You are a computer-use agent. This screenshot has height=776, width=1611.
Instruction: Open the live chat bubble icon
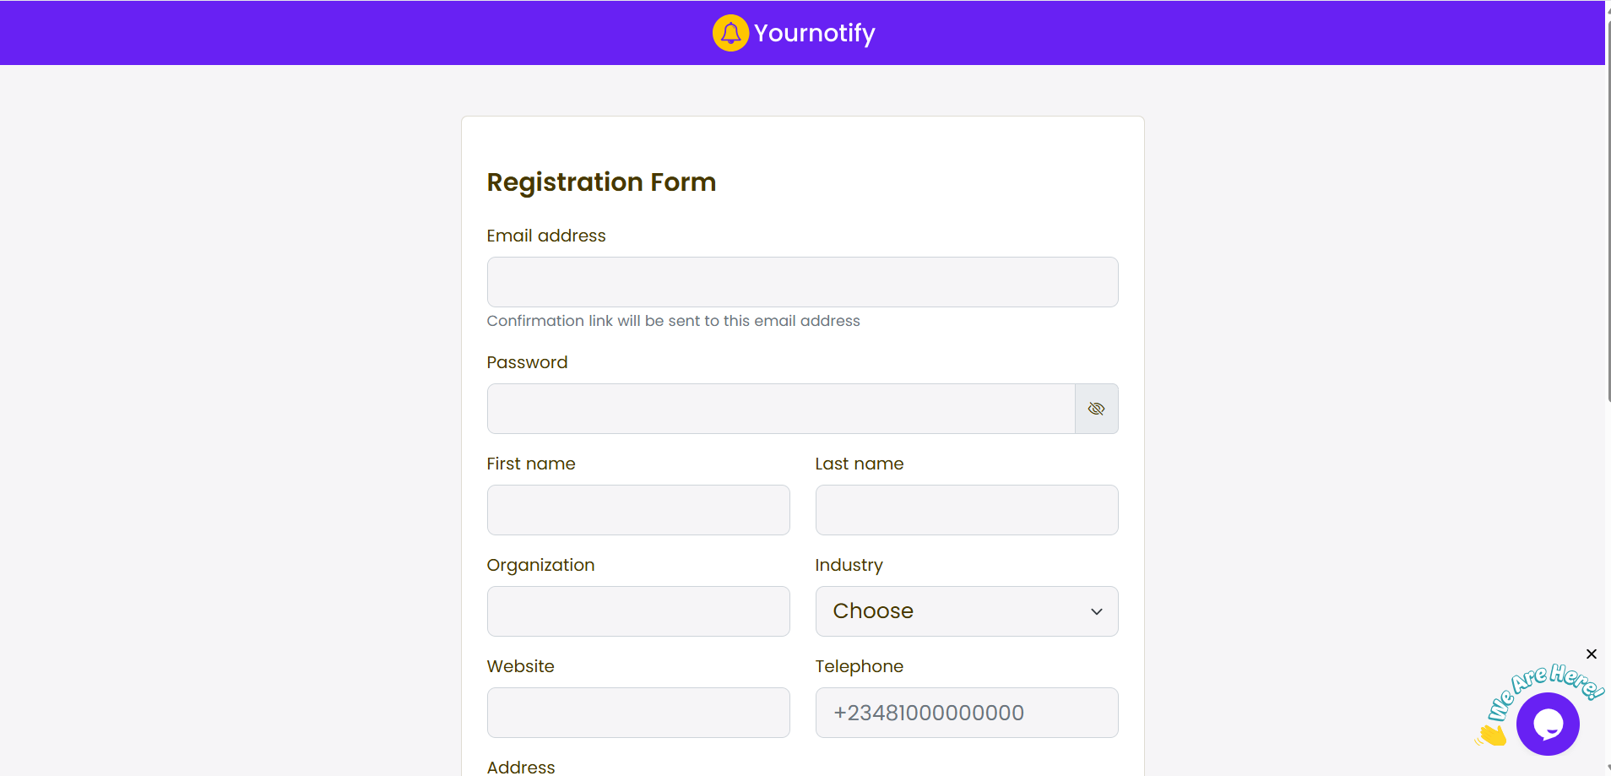(1548, 724)
